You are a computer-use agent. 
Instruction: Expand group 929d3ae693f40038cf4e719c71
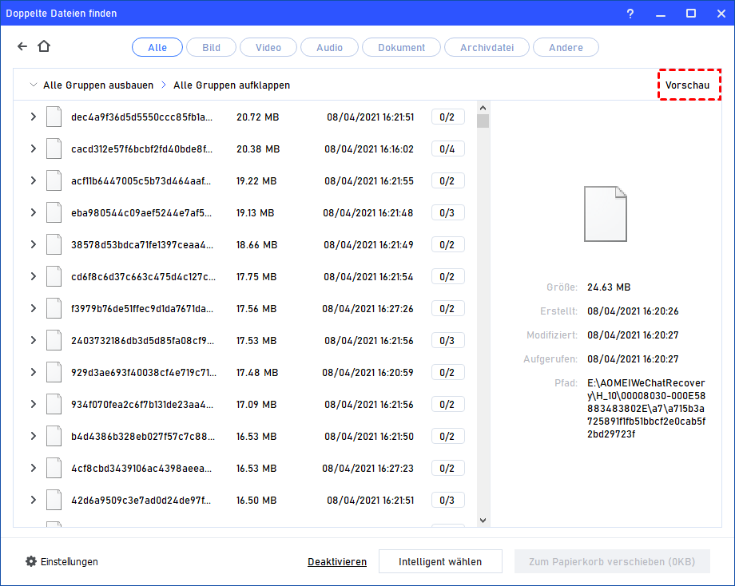coord(34,372)
